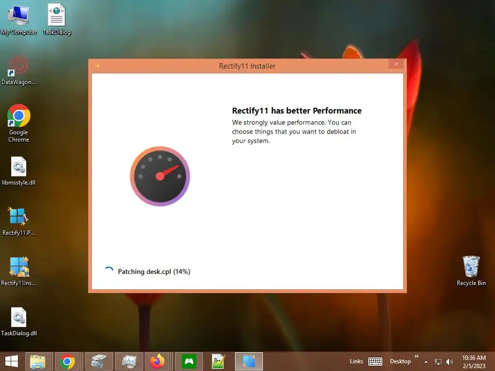Select the Google Chrome desktop shortcut
This screenshot has height=371, width=495.
point(19,123)
